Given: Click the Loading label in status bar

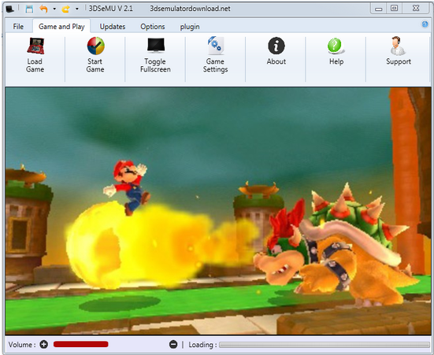Looking at the screenshot, I should click(x=202, y=345).
